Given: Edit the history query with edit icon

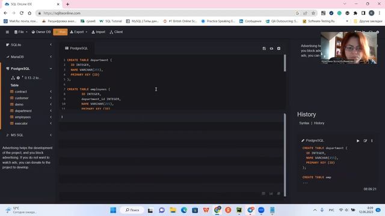Looking at the screenshot, I should tap(365, 141).
